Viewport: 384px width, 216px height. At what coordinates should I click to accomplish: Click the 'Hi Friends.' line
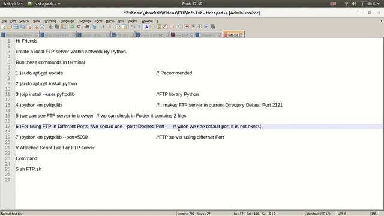point(27,41)
